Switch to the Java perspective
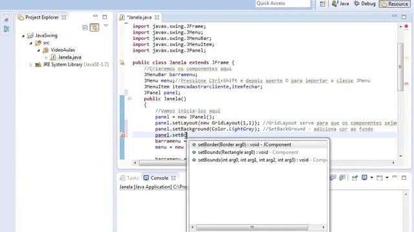The image size is (414, 232). point(340,4)
